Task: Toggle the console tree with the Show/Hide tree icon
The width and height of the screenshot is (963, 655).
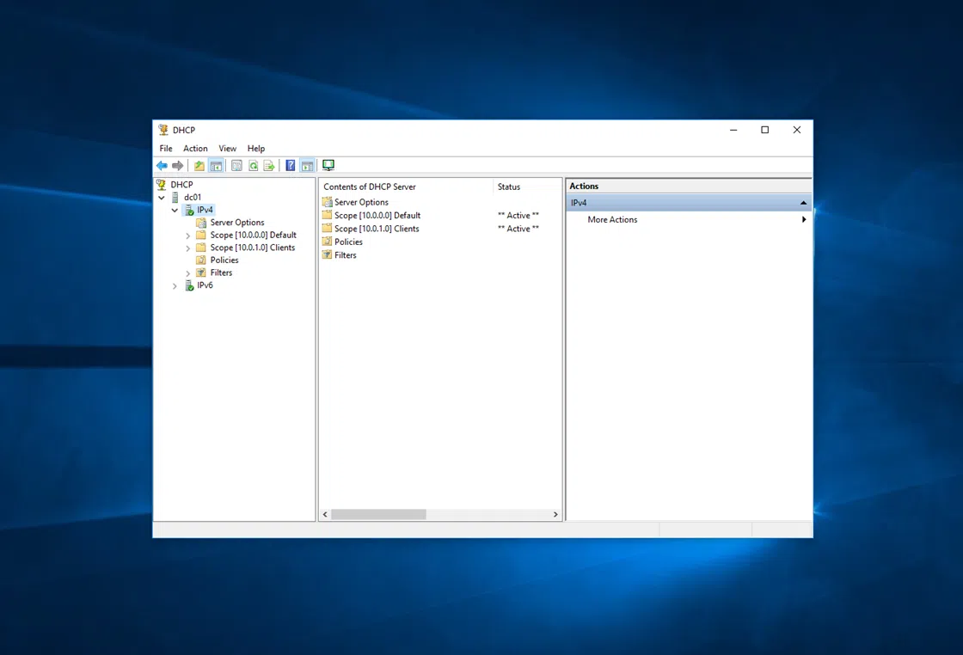Action: 216,165
